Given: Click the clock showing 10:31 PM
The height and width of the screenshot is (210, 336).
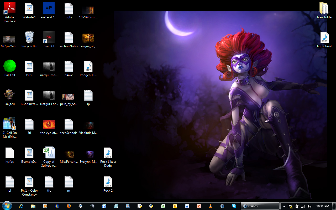Looking at the screenshot, I should (323, 206).
